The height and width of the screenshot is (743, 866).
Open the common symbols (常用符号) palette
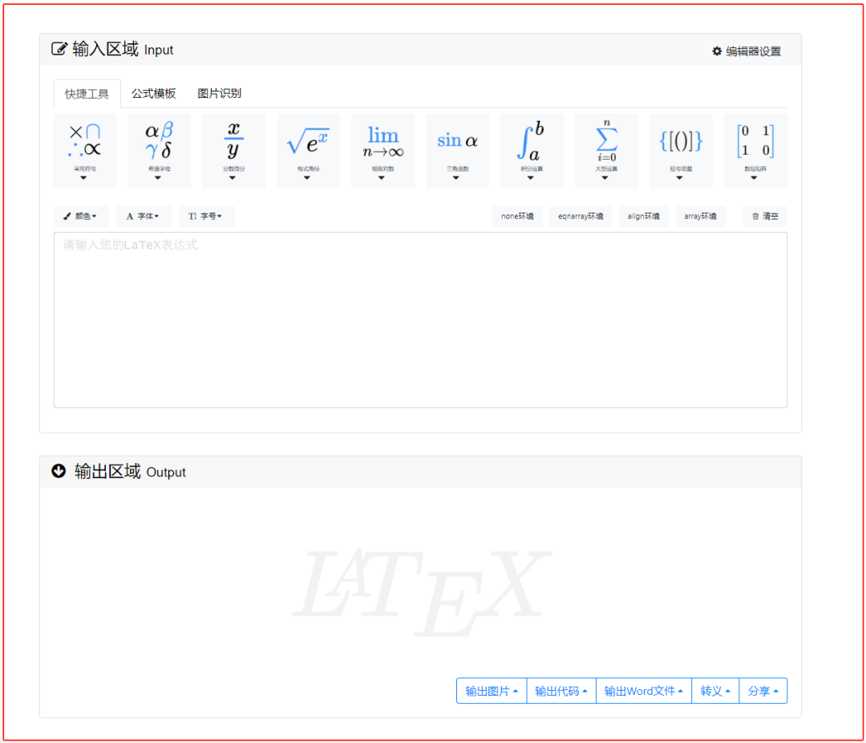coord(84,150)
